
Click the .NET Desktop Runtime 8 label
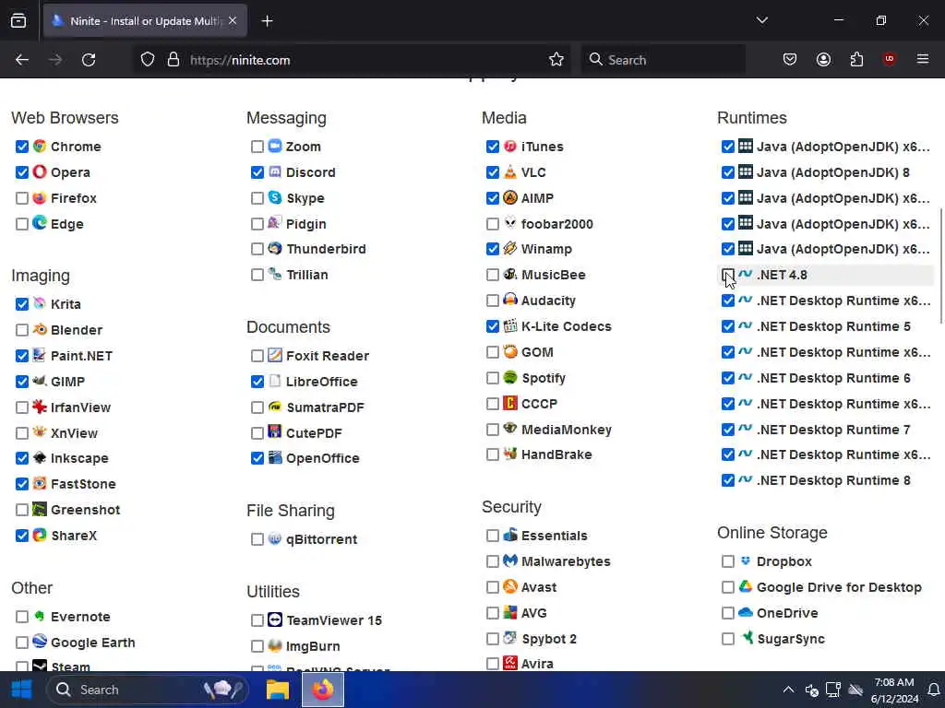(x=833, y=480)
